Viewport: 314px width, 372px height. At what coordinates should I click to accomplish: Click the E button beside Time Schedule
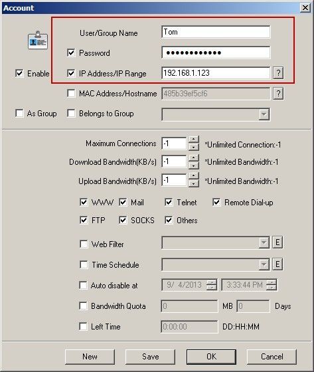tap(277, 264)
